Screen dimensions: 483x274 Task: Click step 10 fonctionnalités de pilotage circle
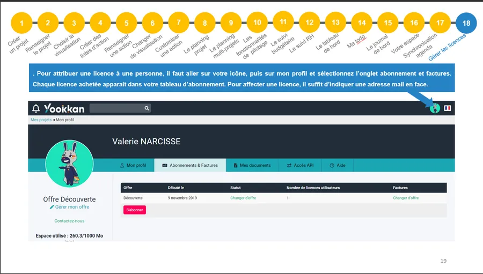(x=257, y=23)
